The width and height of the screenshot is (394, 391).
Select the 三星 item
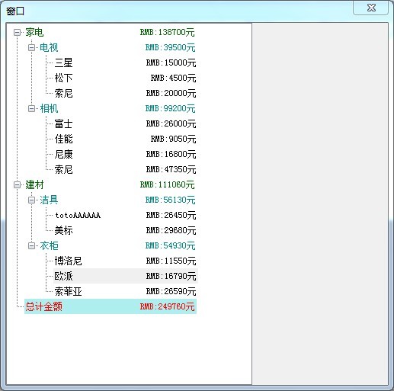126,62
